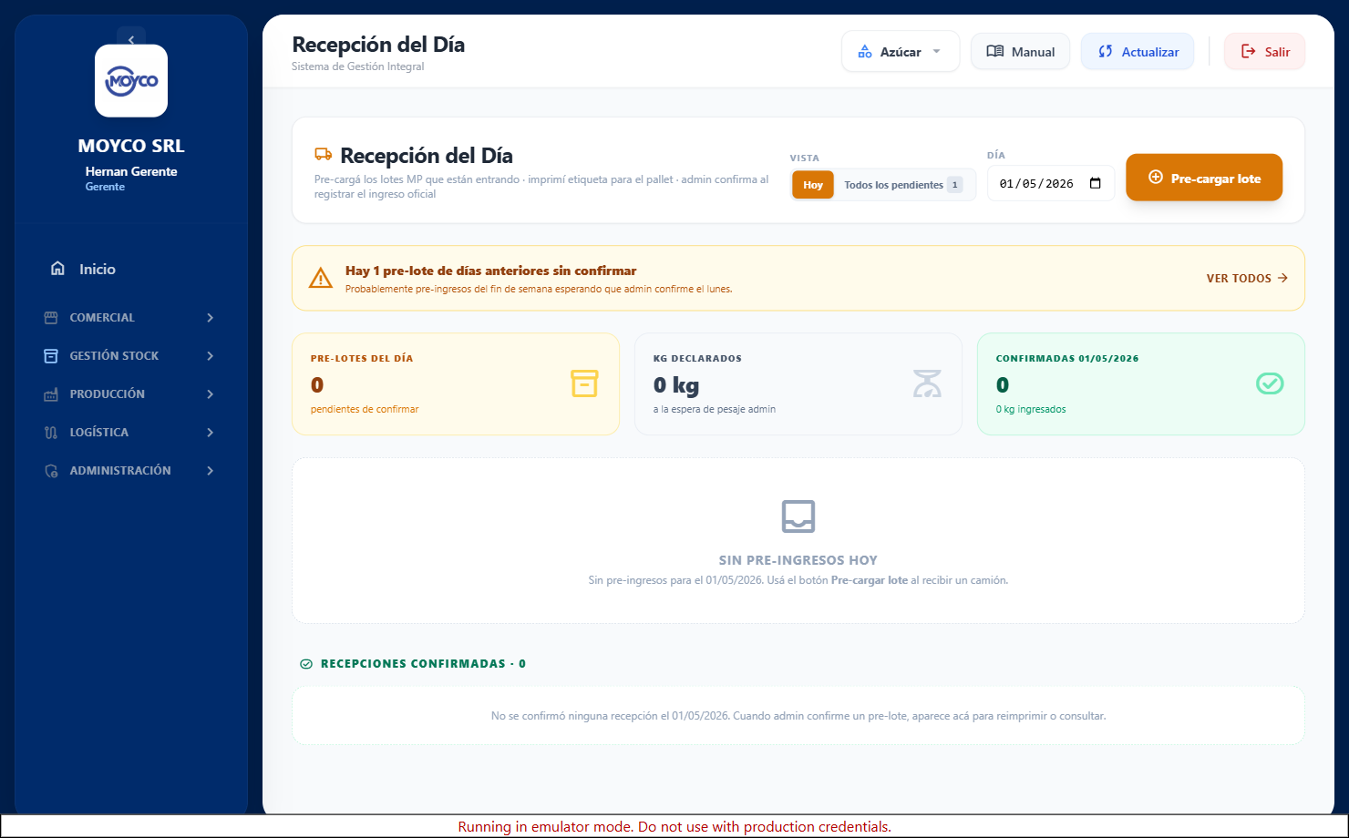
Task: Open the COMERCIAL menu section
Action: tap(131, 318)
